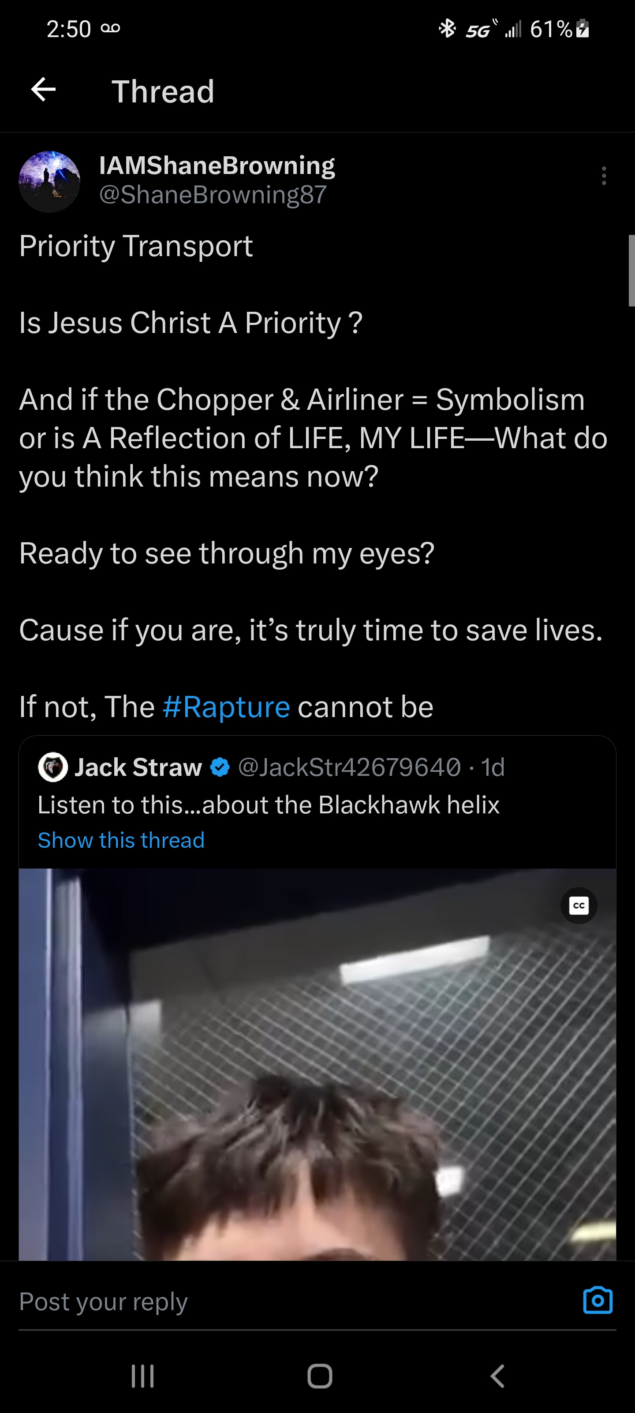The height and width of the screenshot is (1413, 635).
Task: Click the scrollbar on right edge
Action: 631,270
